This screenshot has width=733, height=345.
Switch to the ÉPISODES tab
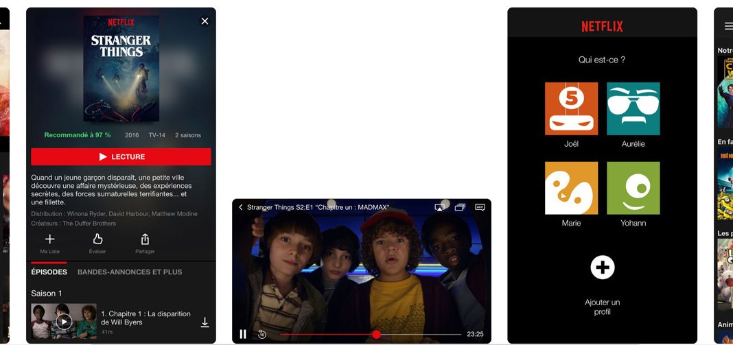49,272
